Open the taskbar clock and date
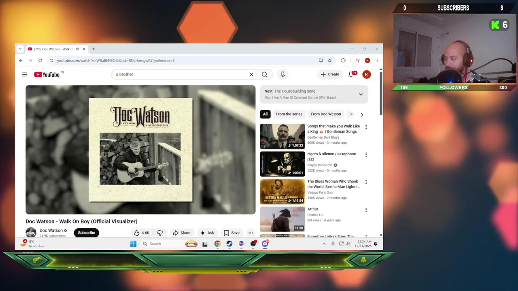Image resolution: width=518 pixels, height=291 pixels. tap(363, 244)
